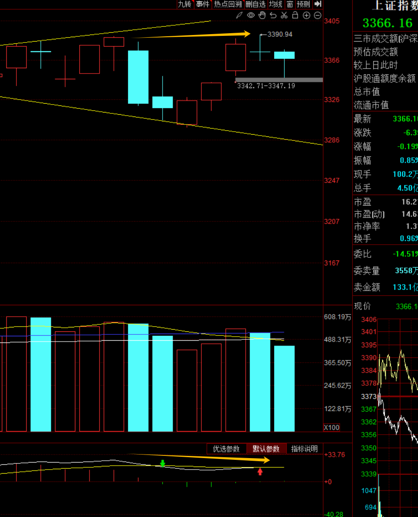Select the pen drawing tool icon
Viewport: 418px width, 517px height.
tap(239, 16)
